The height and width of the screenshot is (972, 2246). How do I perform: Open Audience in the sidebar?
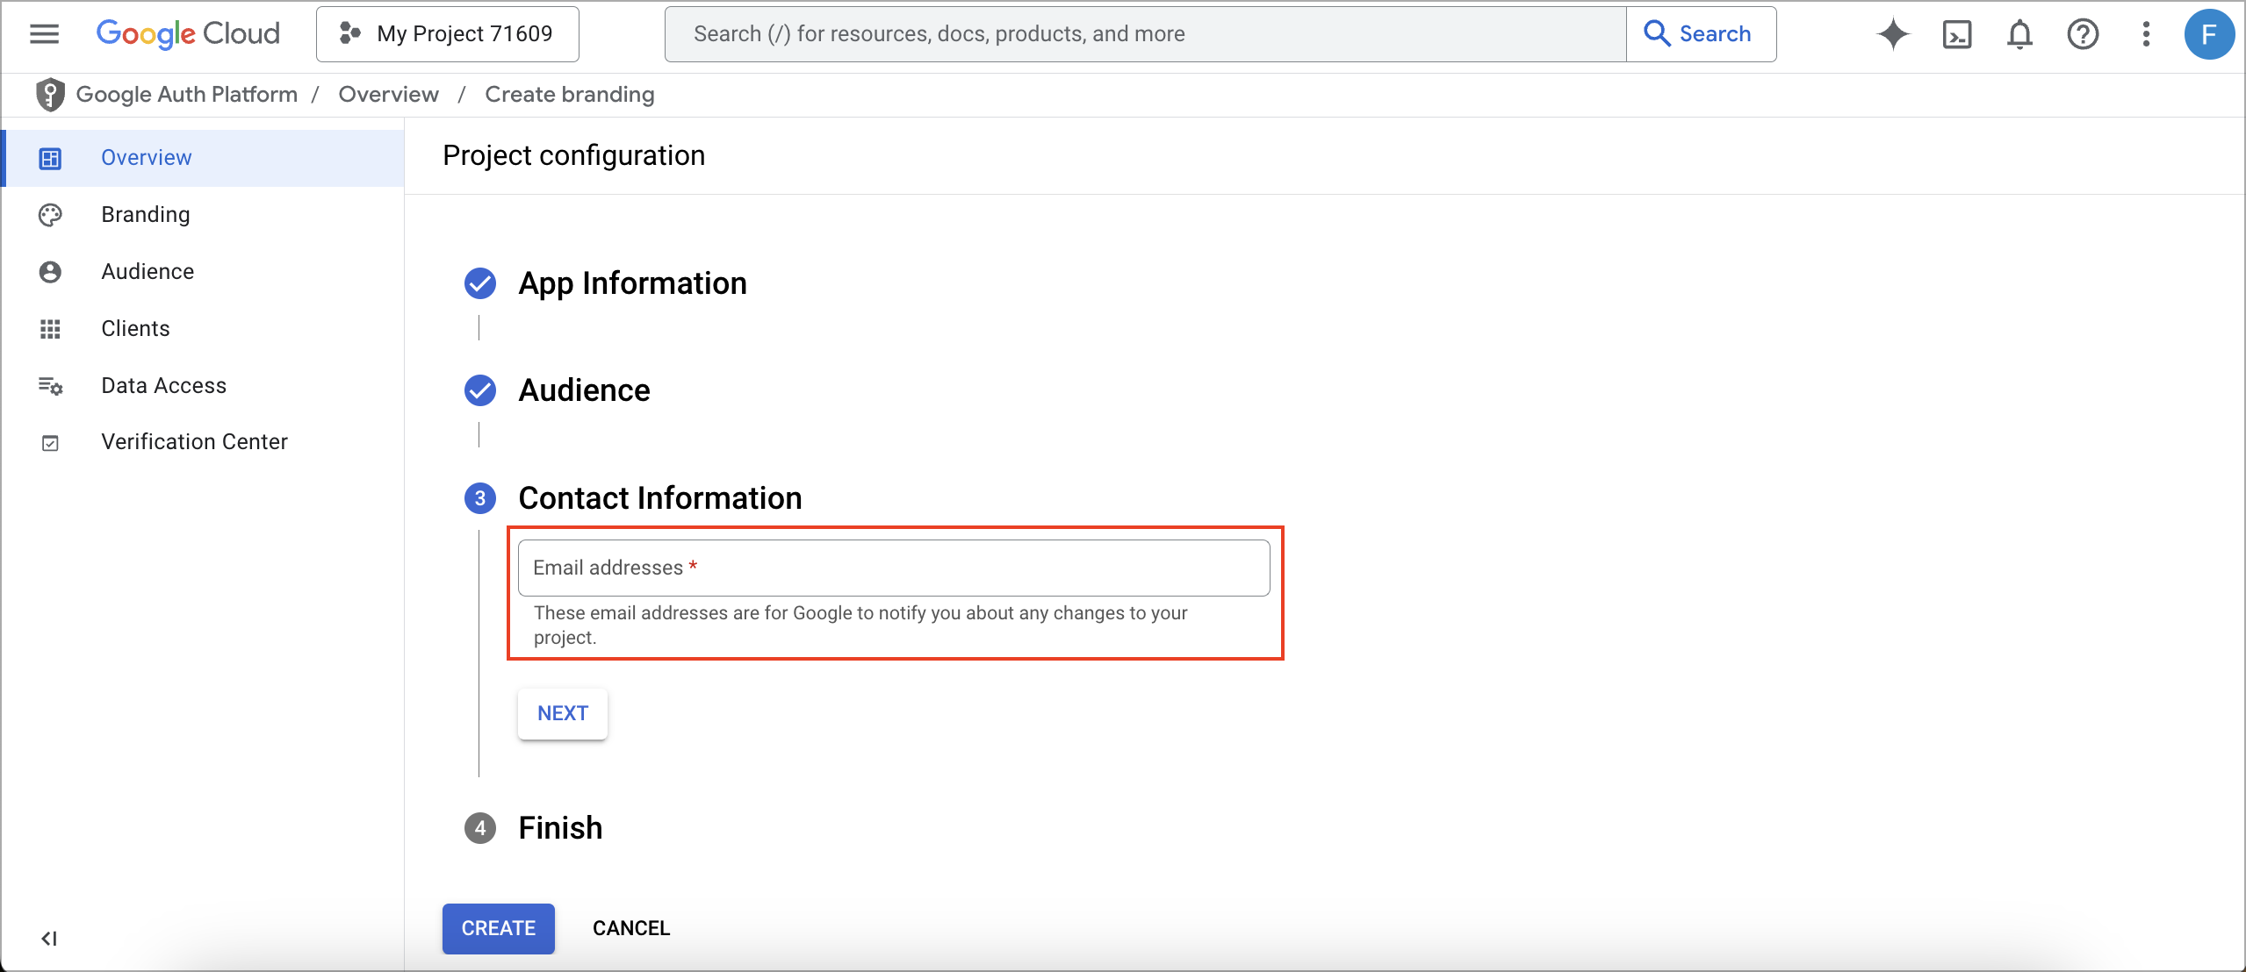tap(204, 272)
